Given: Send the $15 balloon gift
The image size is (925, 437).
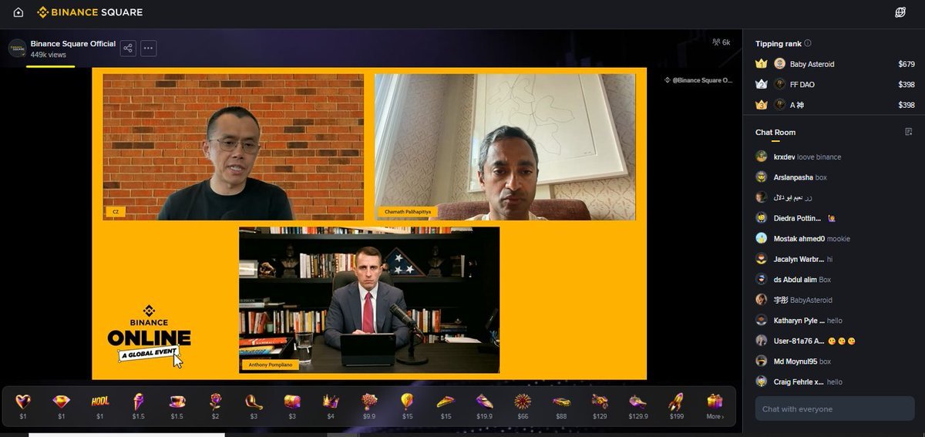Looking at the screenshot, I should 407,405.
